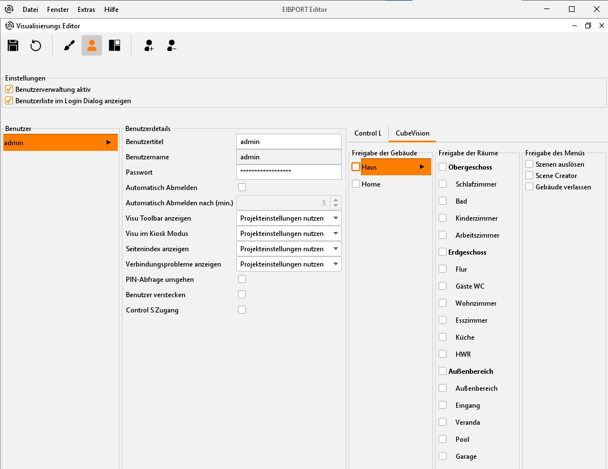Restore the Visualisierungs Editor inner window
This screenshot has height=469, width=608.
coord(588,26)
